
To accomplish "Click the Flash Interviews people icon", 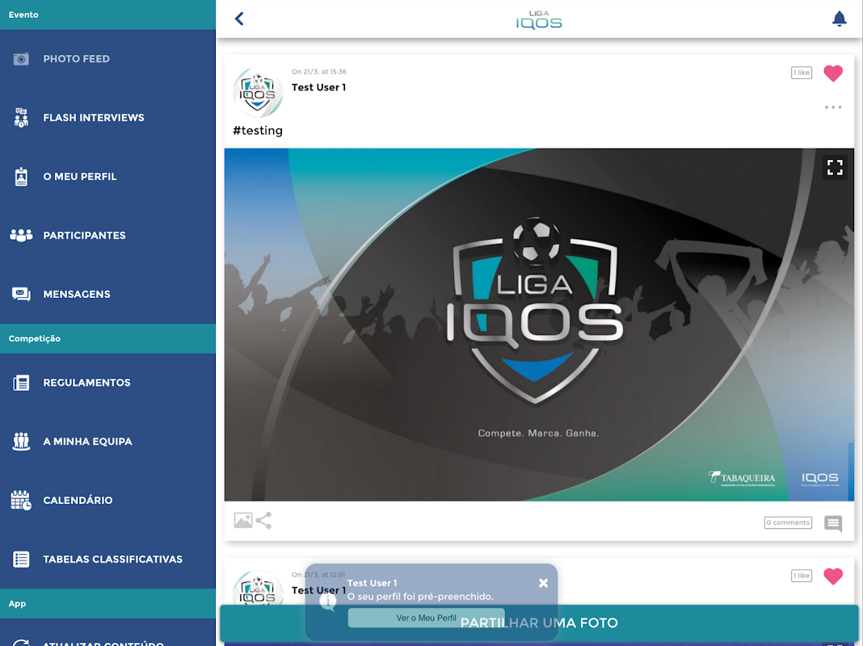I will click(21, 118).
